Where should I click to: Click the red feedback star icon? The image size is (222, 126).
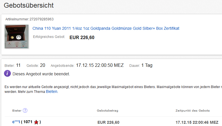pos(36,122)
